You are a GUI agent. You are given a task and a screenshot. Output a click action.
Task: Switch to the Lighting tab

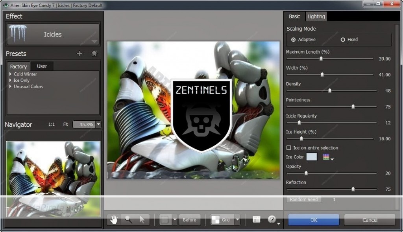pyautogui.click(x=316, y=17)
